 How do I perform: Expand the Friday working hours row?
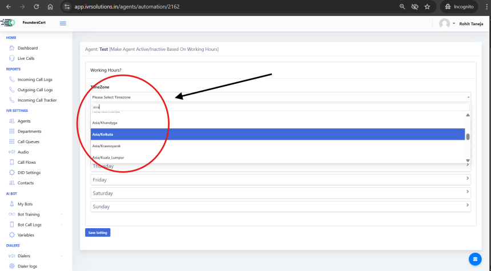pos(280,179)
